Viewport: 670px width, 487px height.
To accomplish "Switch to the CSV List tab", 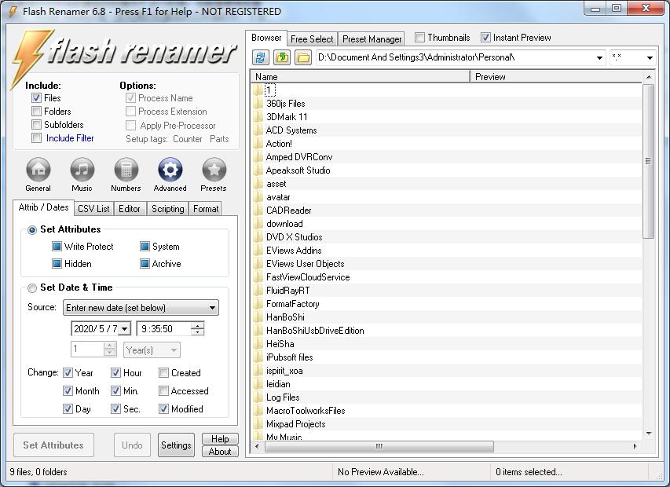I will pos(93,209).
